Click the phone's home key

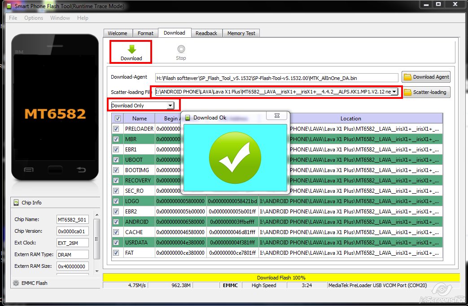[55, 170]
